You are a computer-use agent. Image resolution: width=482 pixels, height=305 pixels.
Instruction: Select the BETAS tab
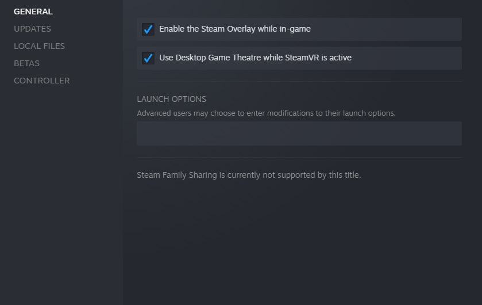26,63
